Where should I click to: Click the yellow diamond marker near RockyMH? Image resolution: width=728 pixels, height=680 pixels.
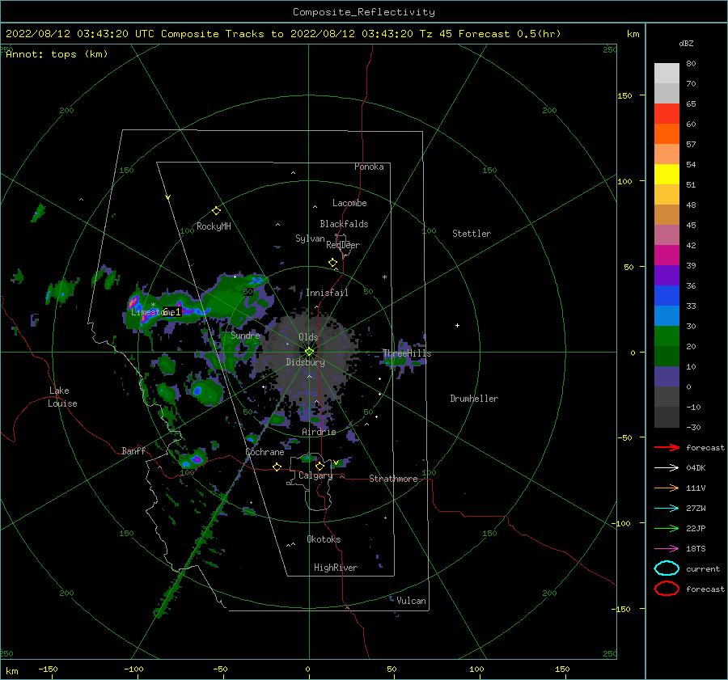[x=216, y=211]
